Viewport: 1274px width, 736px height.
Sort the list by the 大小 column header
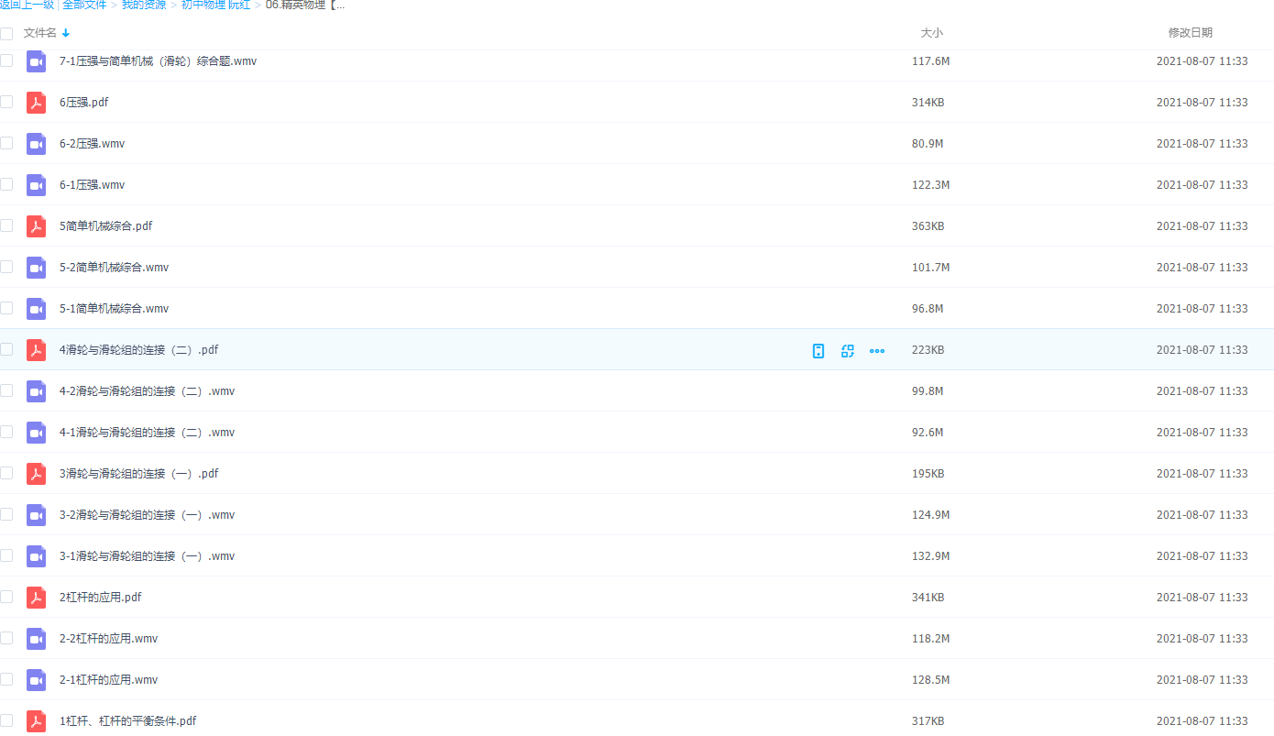point(931,33)
